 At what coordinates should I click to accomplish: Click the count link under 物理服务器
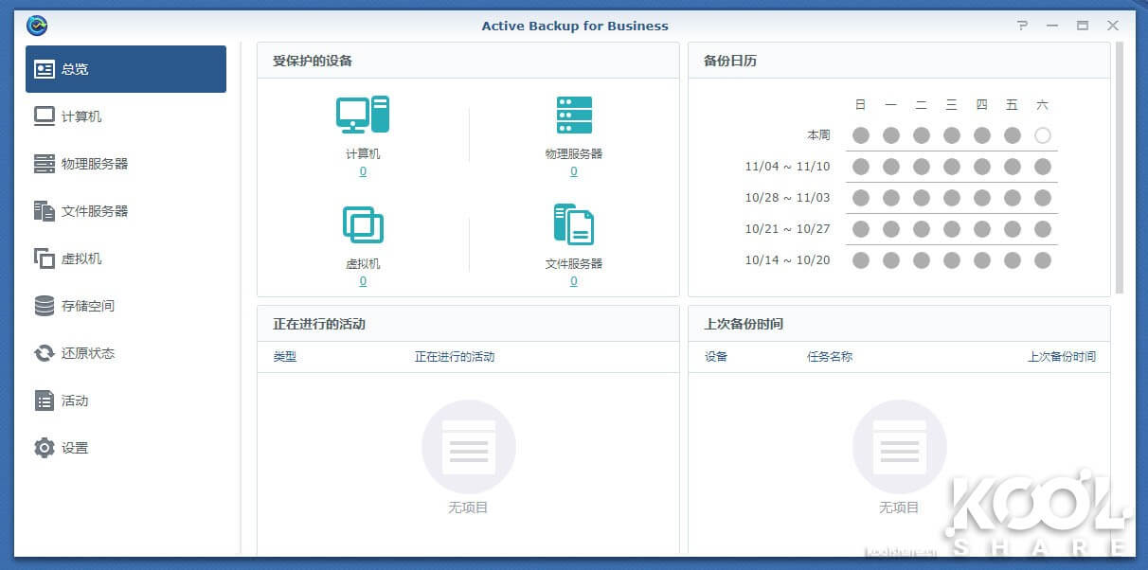tap(574, 171)
